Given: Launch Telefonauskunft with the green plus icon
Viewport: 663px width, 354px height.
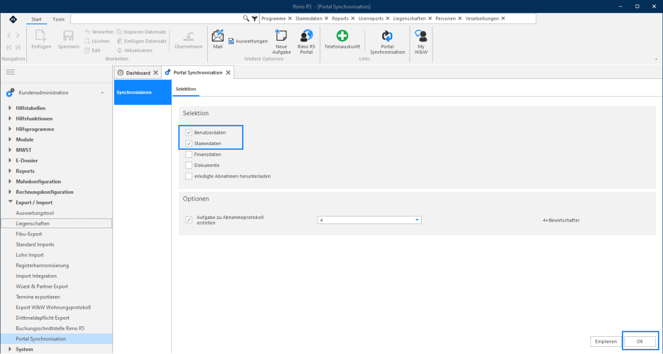Looking at the screenshot, I should click(342, 39).
